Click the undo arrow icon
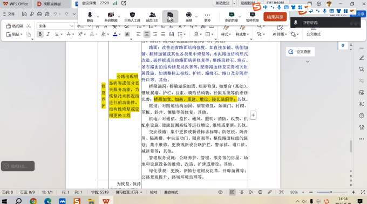Image resolution: width=367 pixels, height=204 pixels. 55,14
